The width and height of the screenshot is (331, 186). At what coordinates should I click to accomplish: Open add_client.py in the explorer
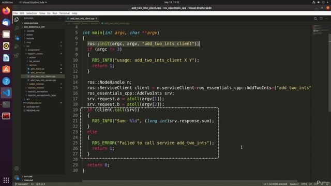click(37, 69)
